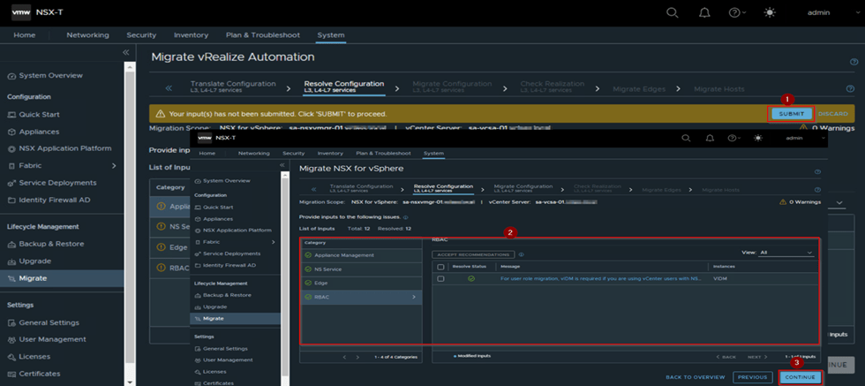The width and height of the screenshot is (865, 386).
Task: Tick the select-all checkbox in RBAC table header
Action: [441, 266]
